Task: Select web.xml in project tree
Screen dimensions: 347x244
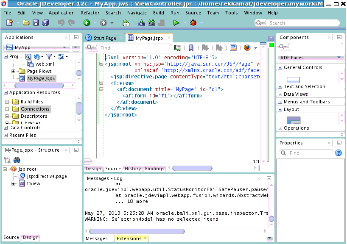Action: pos(45,64)
